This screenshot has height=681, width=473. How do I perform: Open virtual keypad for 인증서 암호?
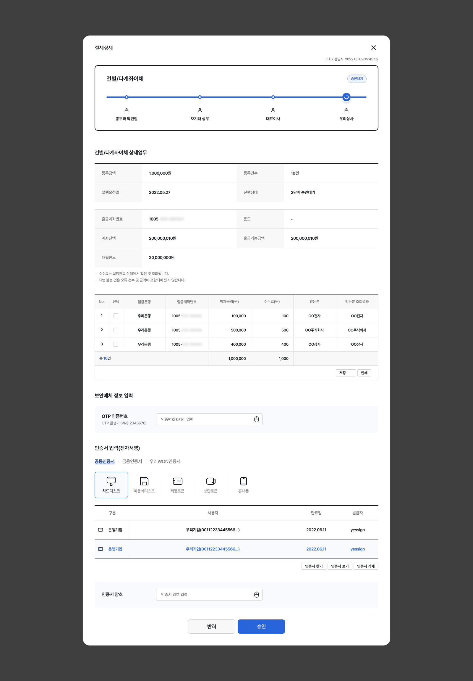click(x=257, y=594)
